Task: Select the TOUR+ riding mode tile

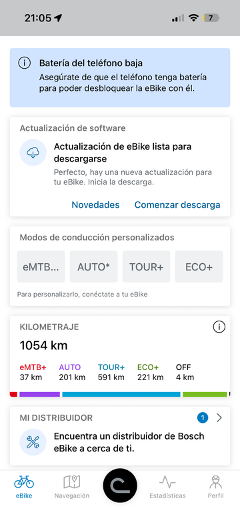Action: (146, 267)
